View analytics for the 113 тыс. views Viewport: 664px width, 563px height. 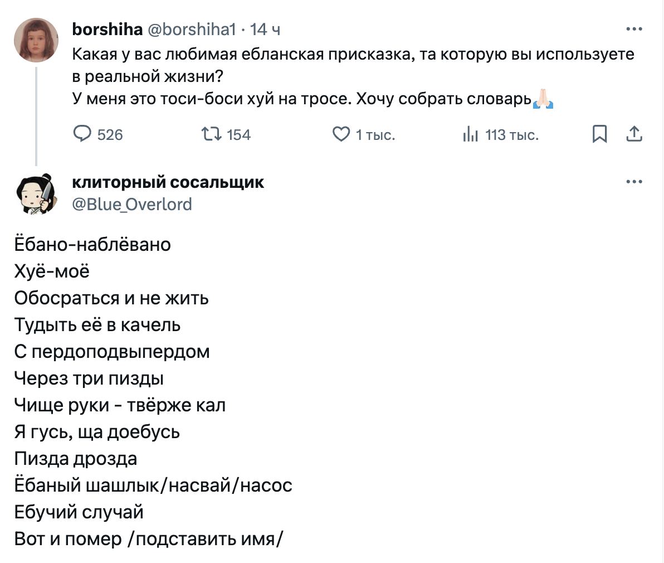(x=471, y=134)
